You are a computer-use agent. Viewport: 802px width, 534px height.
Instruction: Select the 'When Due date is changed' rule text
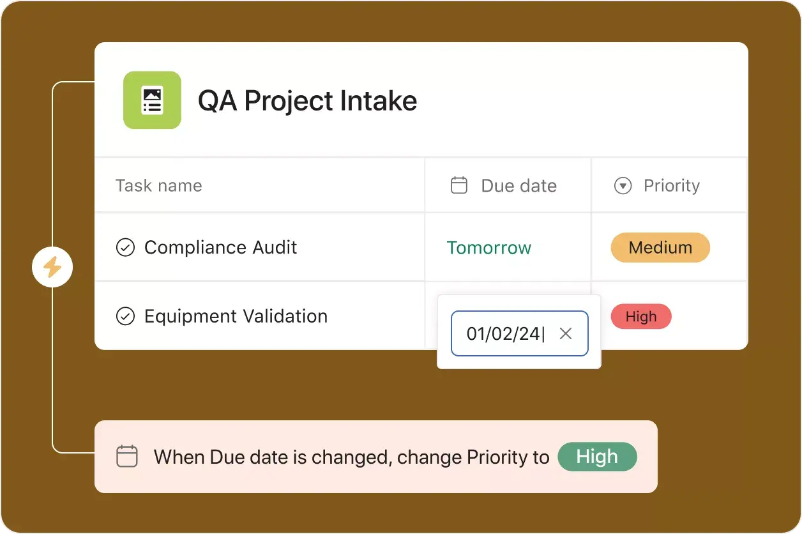coord(351,457)
